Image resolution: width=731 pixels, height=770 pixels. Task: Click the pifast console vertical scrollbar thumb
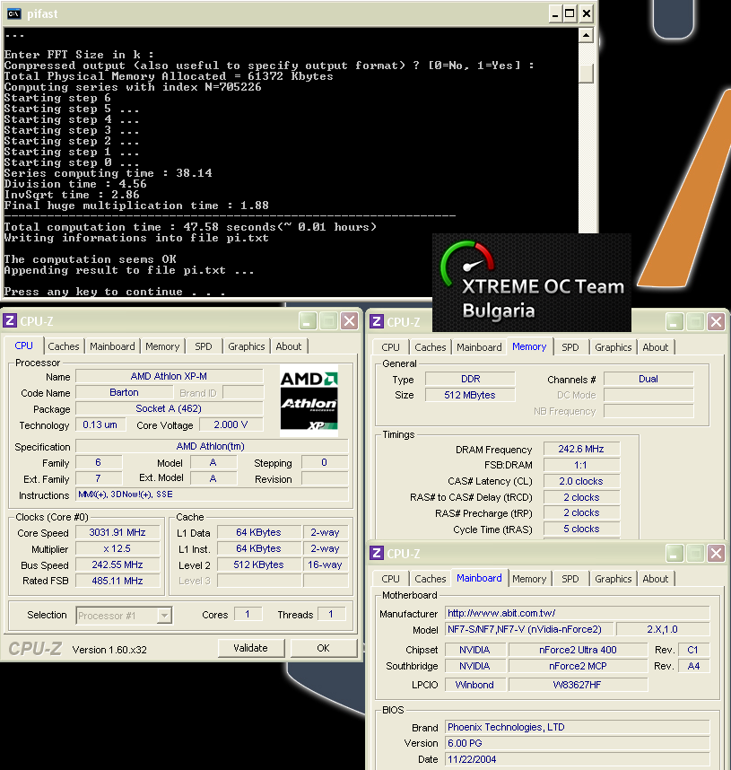point(586,74)
